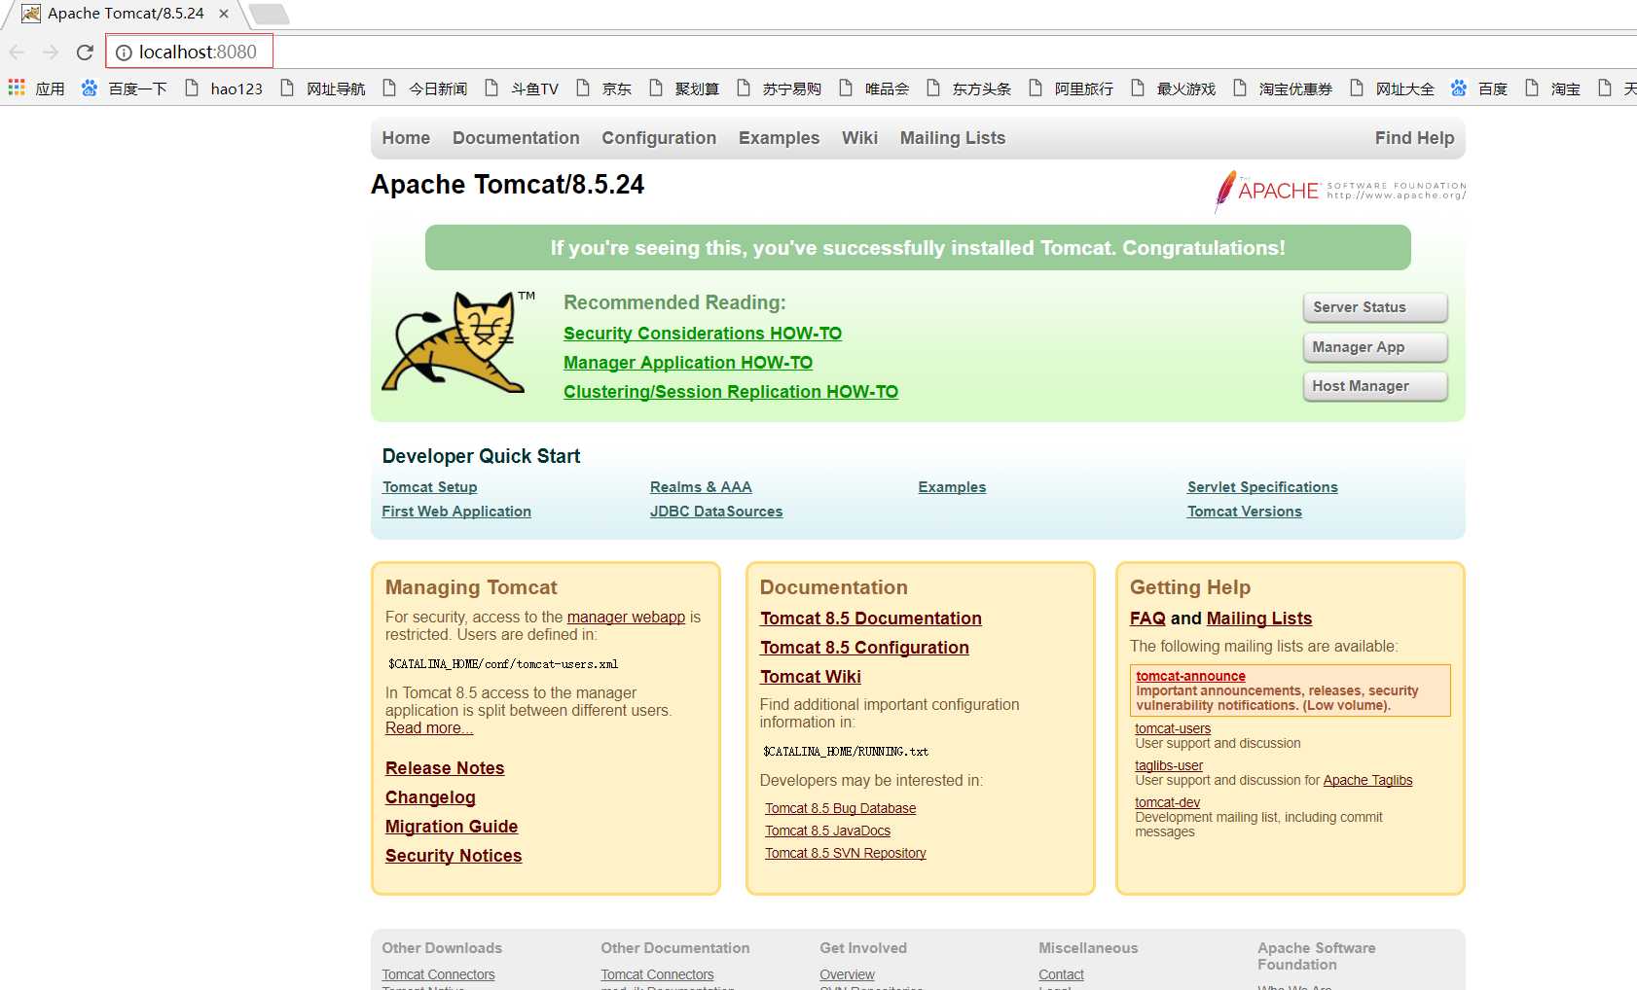Open Tomcat 8.5 JavaDocs link
This screenshot has height=990, width=1637.
827,831
